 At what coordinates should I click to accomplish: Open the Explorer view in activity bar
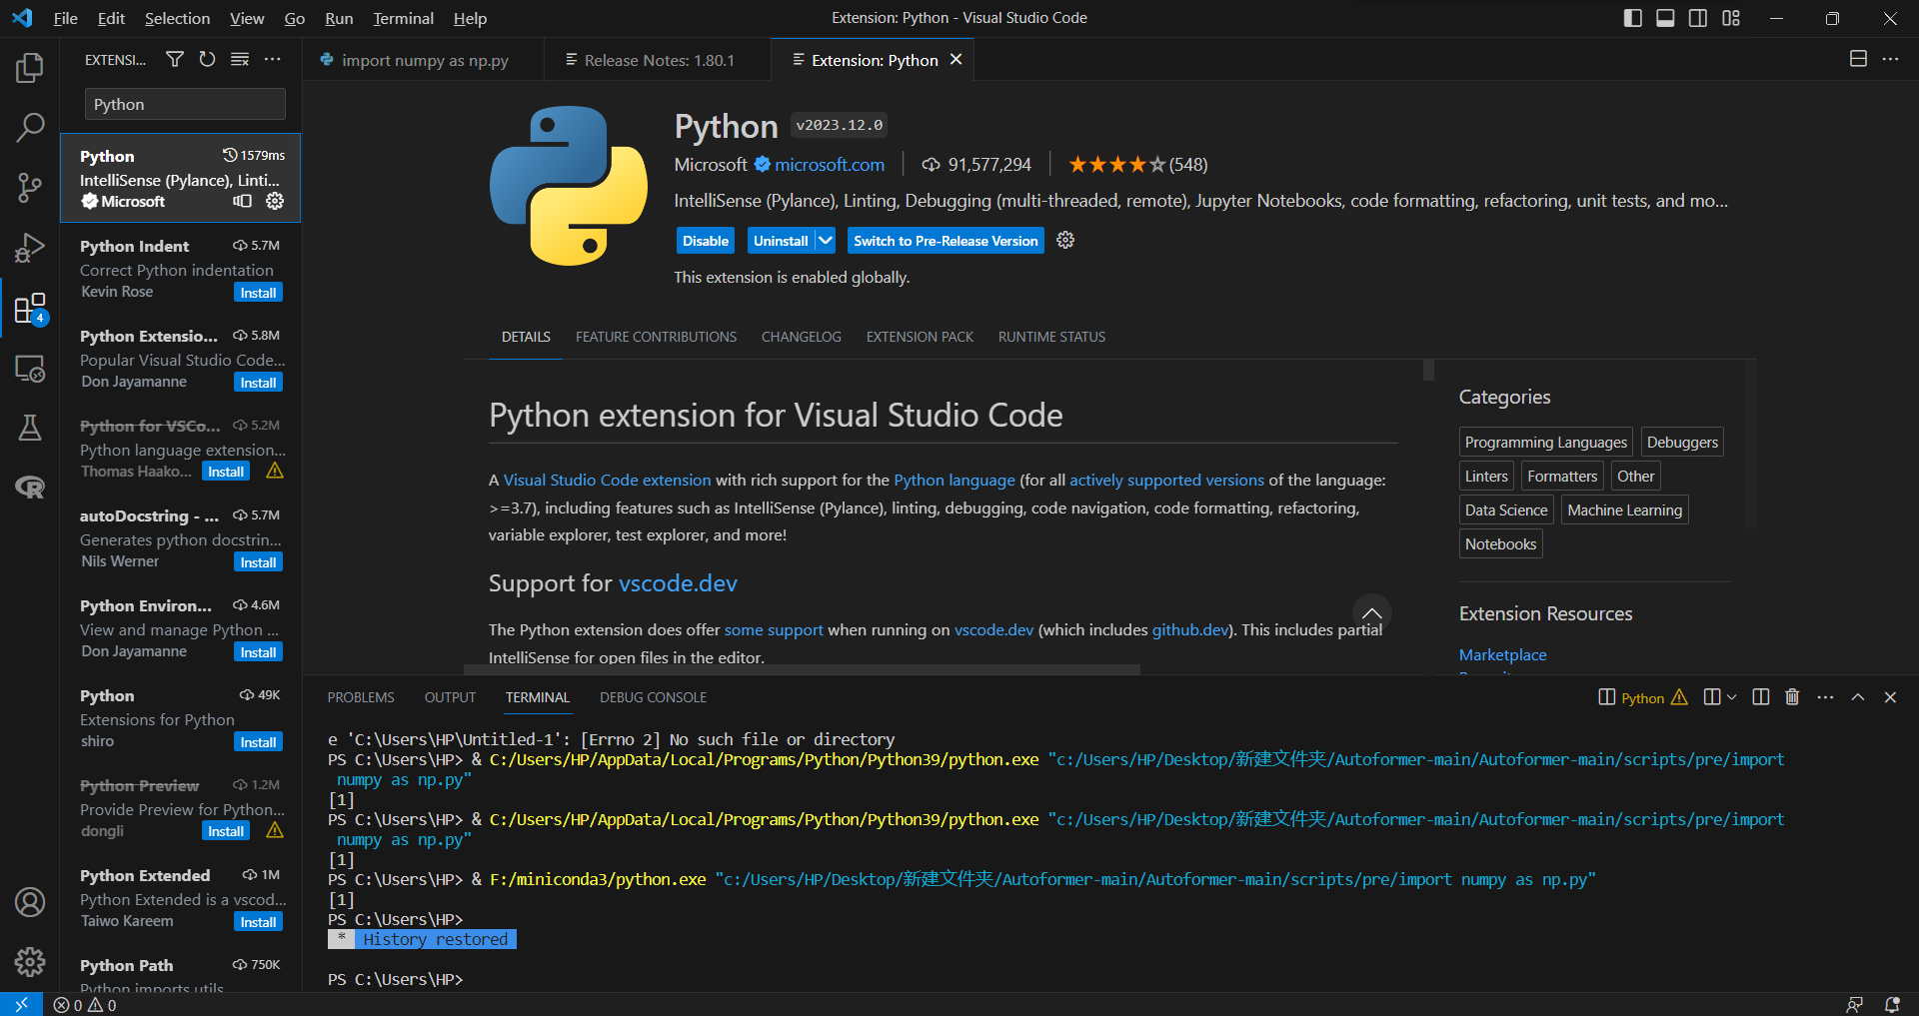[x=30, y=68]
